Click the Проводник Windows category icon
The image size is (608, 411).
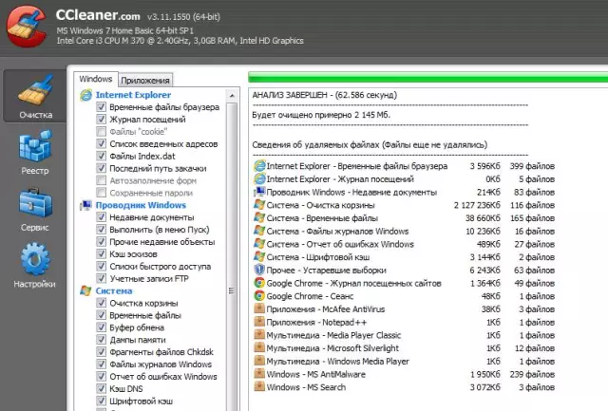click(x=85, y=205)
